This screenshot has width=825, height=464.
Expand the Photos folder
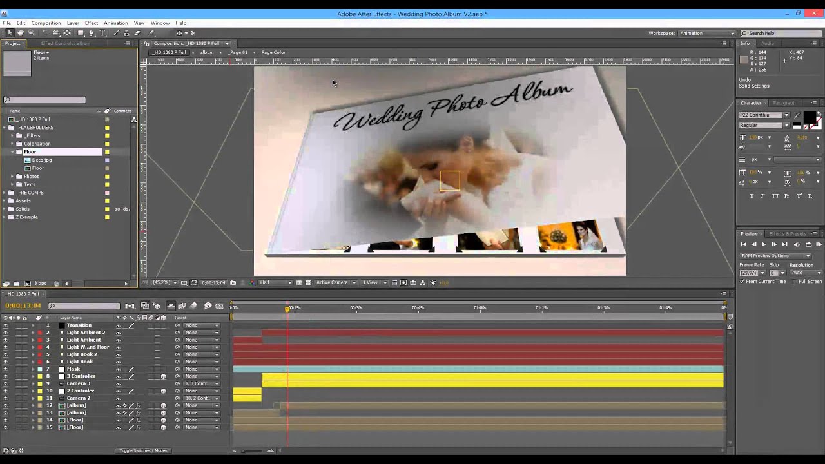[12, 177]
